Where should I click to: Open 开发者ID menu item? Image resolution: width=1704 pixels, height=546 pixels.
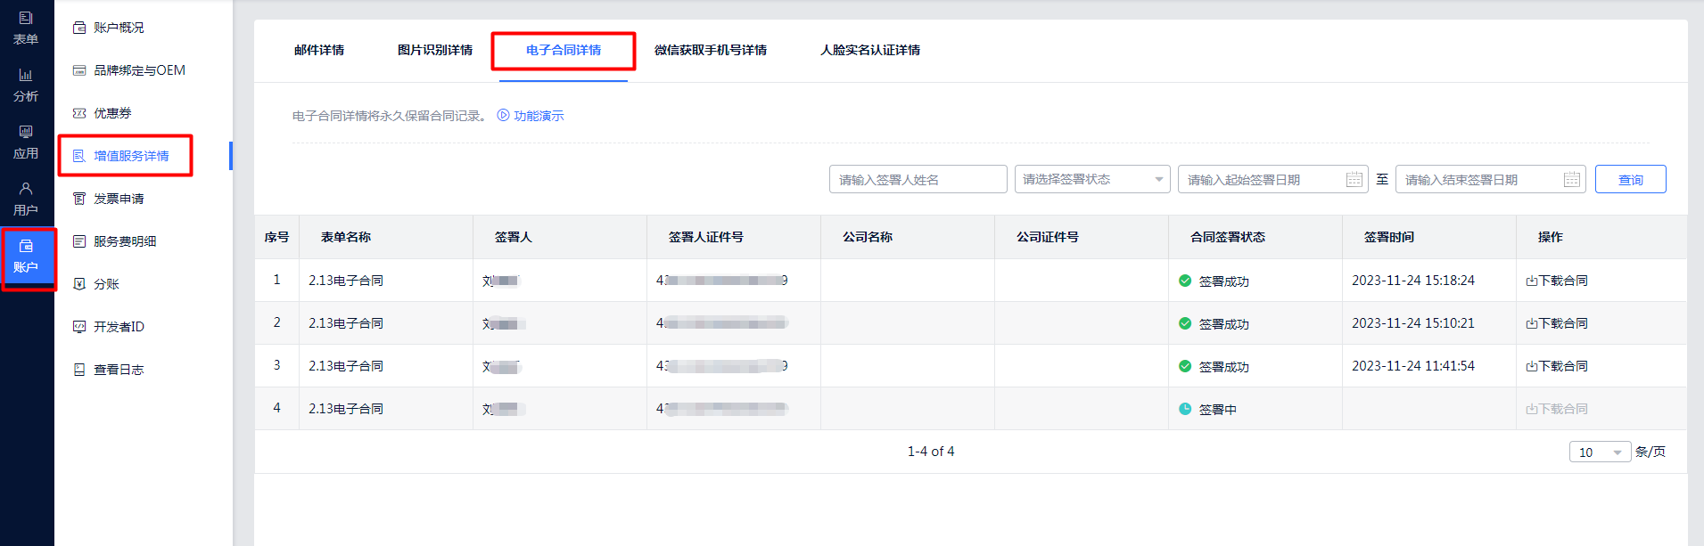click(x=119, y=327)
